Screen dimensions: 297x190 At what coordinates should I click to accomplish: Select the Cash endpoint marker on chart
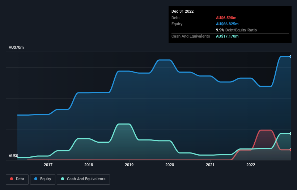[x=291, y=134]
